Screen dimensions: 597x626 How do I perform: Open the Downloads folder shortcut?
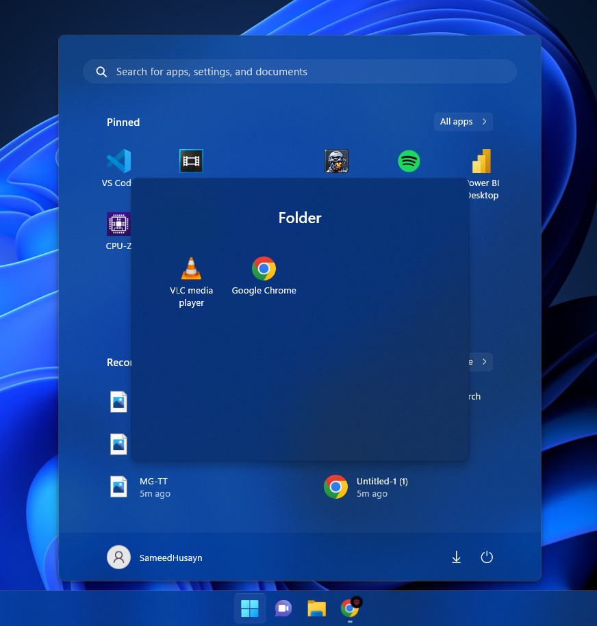tap(457, 558)
